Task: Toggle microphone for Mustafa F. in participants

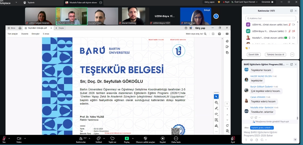Action: 290,38
